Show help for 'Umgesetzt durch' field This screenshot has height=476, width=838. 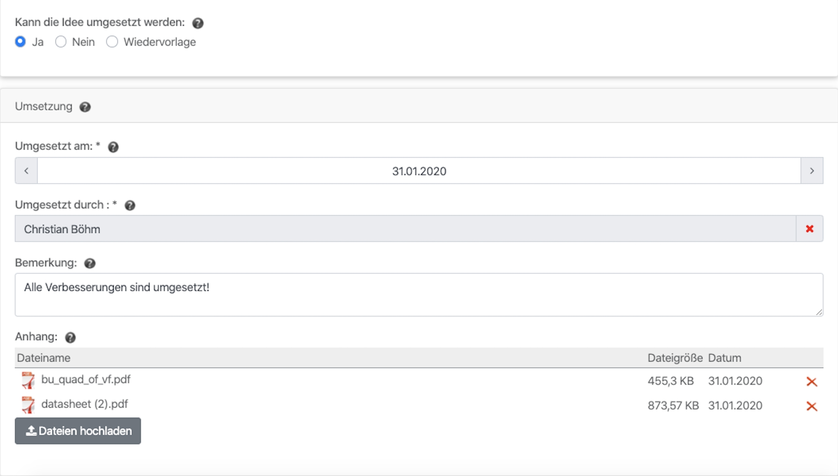coord(130,205)
